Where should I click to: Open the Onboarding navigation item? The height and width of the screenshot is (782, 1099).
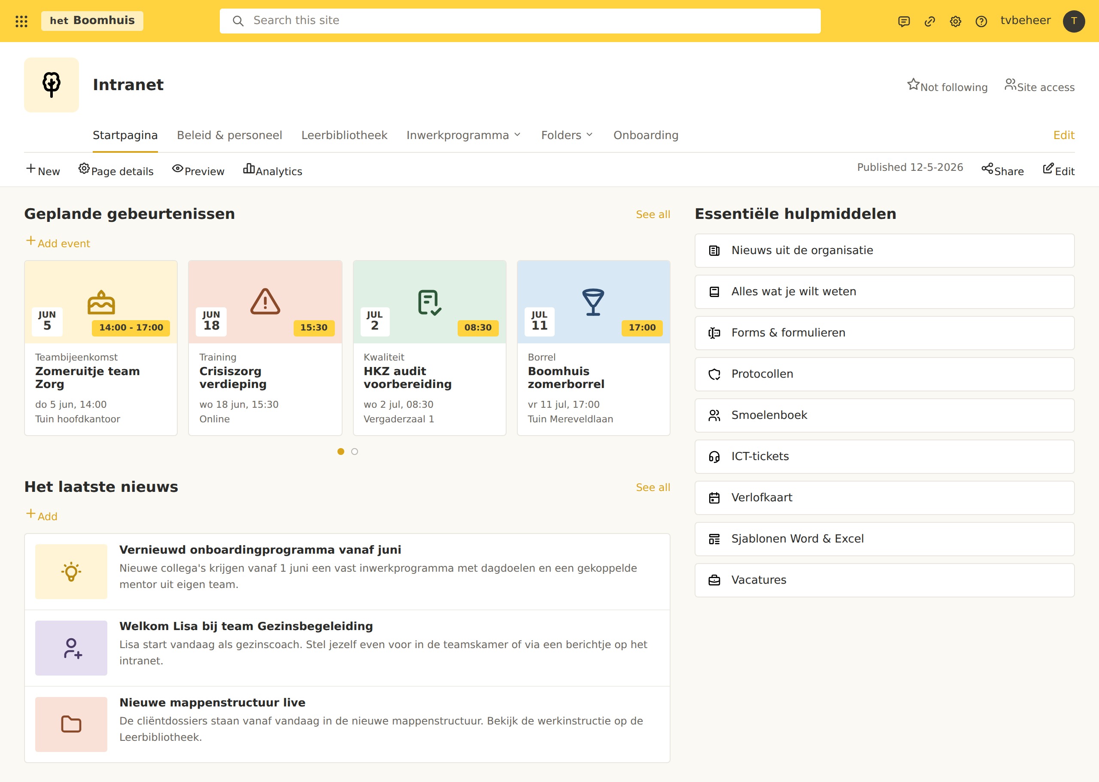(x=646, y=135)
